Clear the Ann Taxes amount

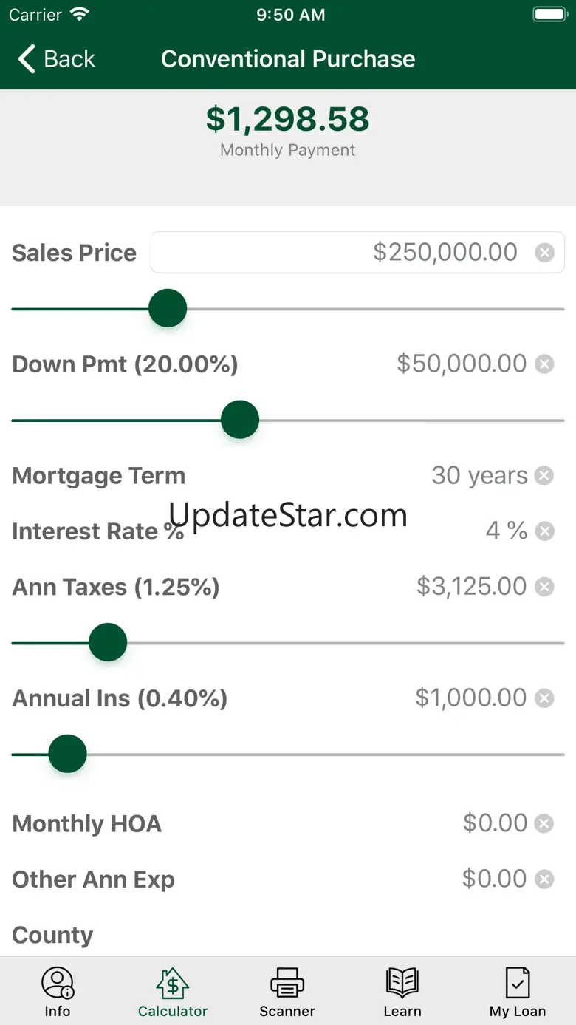coord(544,587)
